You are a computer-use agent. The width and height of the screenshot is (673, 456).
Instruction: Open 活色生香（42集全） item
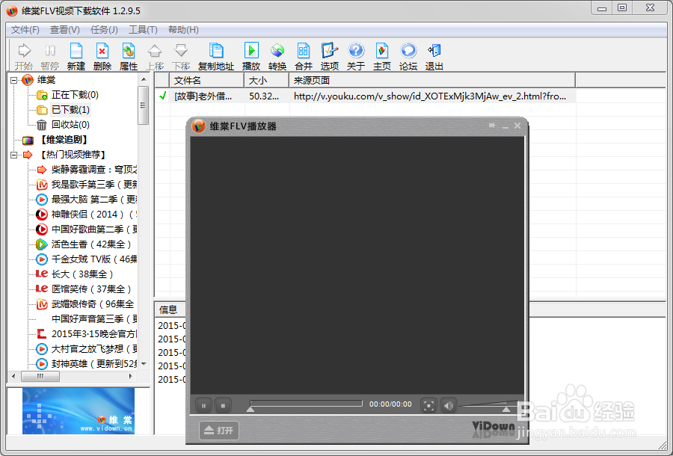tap(84, 244)
